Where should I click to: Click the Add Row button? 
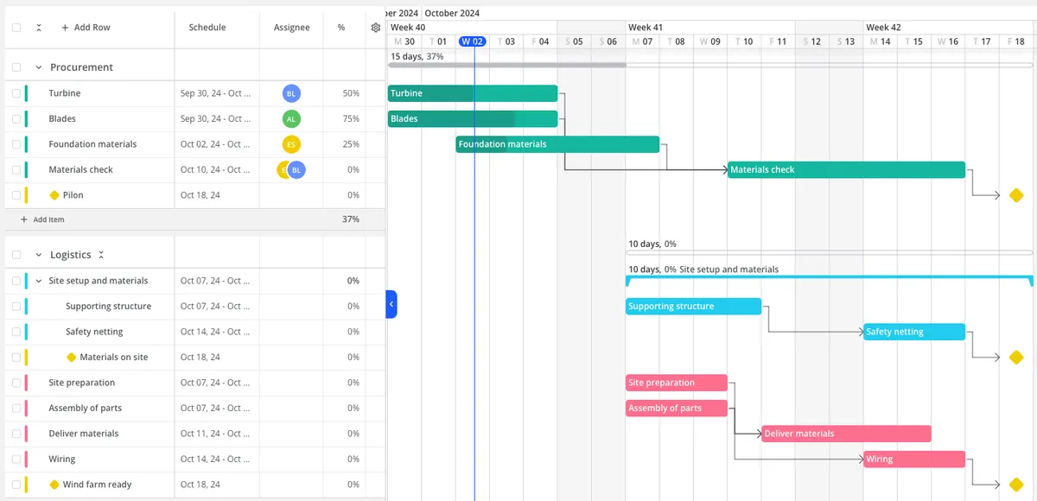(86, 28)
